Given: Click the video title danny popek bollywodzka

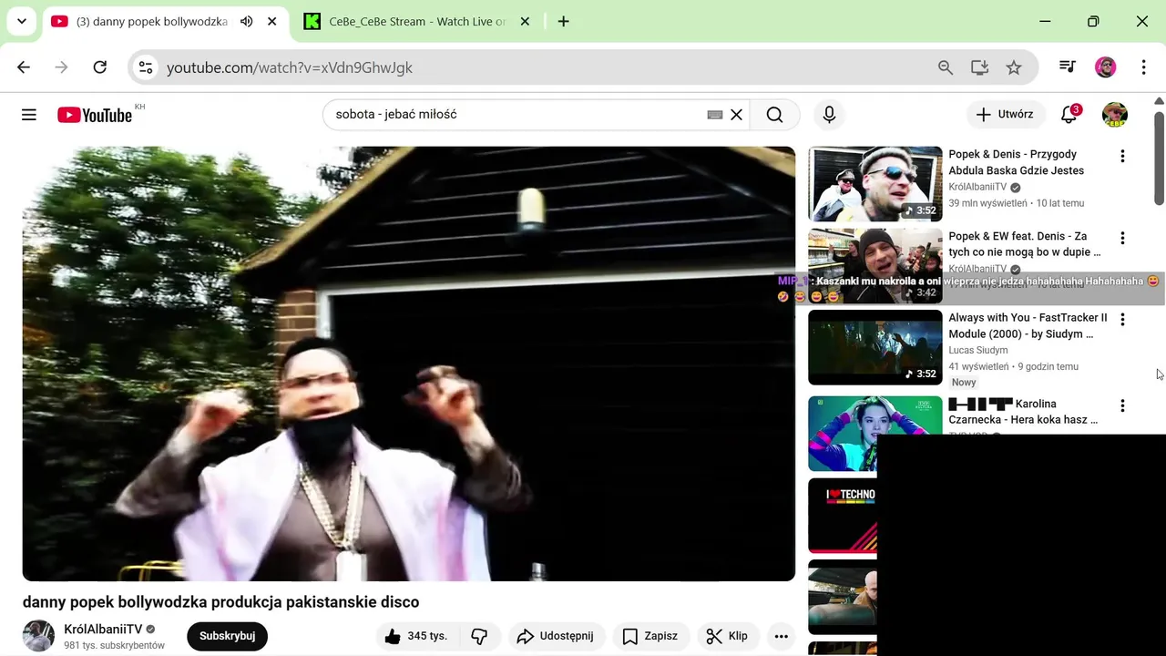Looking at the screenshot, I should coord(220,602).
